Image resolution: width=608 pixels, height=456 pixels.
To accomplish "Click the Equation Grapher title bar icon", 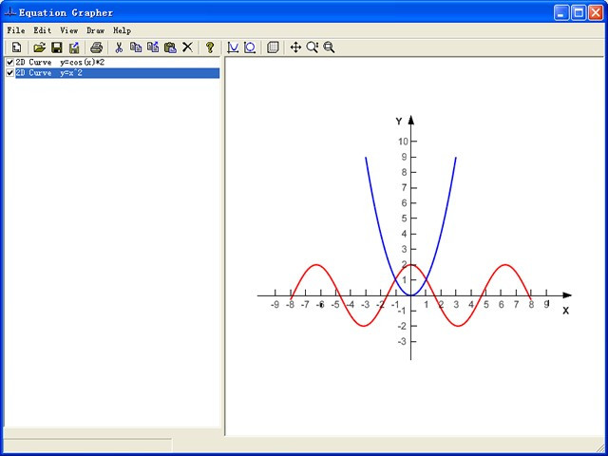I will coord(9,12).
